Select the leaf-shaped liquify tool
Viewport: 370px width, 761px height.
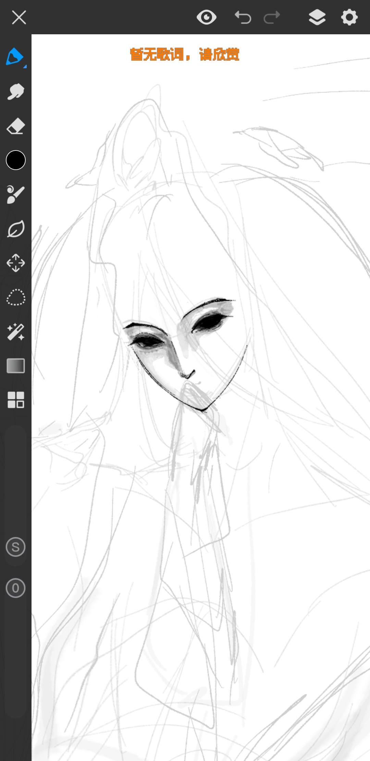click(16, 229)
